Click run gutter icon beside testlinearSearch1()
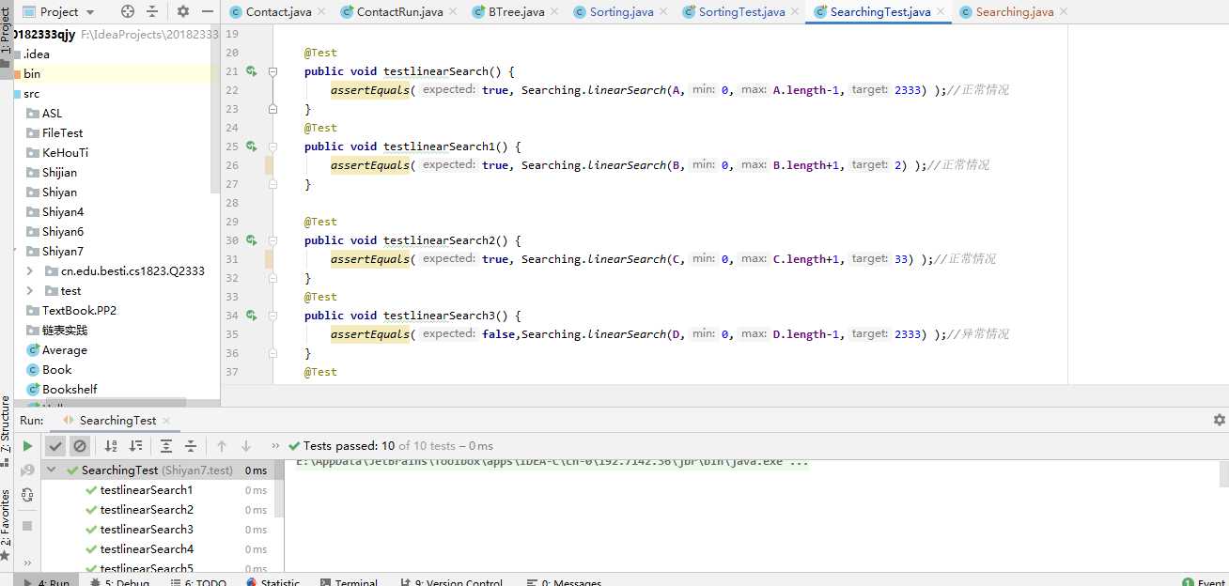1229x586 pixels. [251, 146]
